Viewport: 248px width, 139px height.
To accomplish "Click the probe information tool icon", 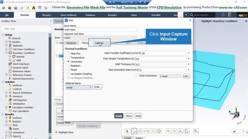I will coord(159,131).
